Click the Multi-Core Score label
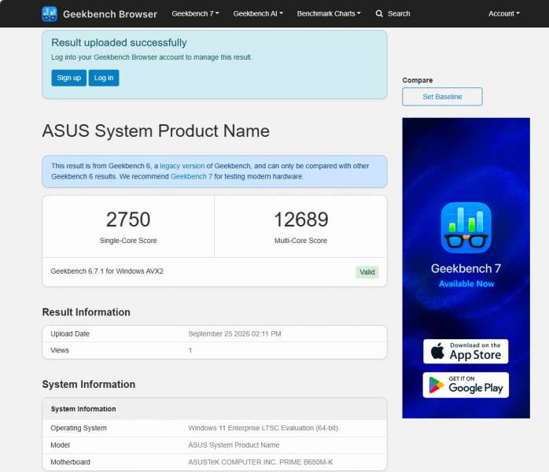549x472 pixels. [300, 241]
